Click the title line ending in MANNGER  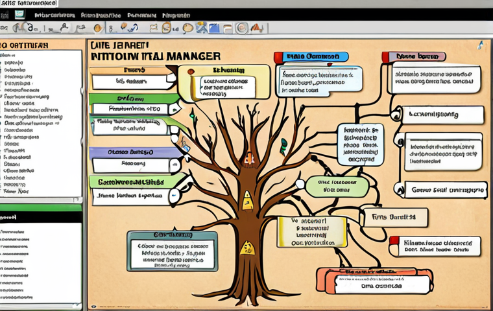pos(155,56)
